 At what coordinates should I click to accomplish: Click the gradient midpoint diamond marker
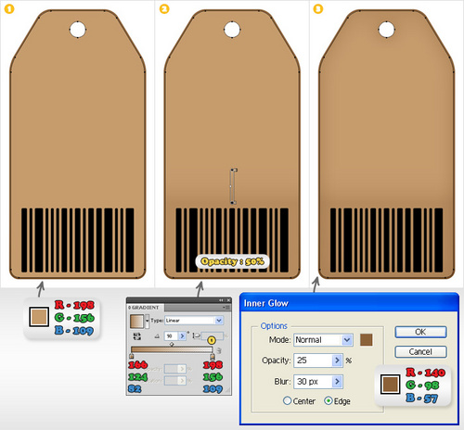[x=172, y=344]
